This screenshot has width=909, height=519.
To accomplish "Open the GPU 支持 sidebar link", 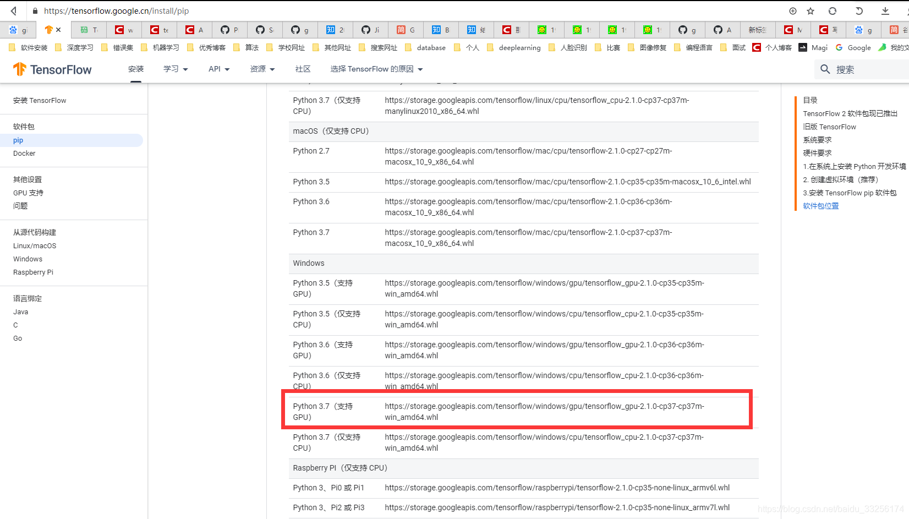I will click(x=28, y=193).
